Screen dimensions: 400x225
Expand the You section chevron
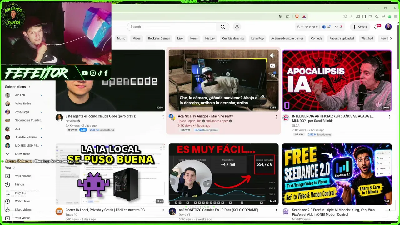[x=14, y=168]
